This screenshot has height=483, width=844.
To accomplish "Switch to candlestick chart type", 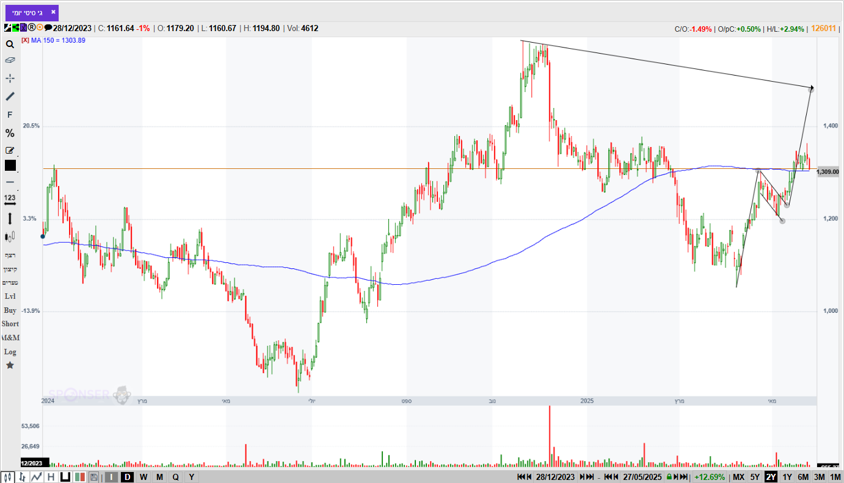I will pyautogui.click(x=9, y=477).
